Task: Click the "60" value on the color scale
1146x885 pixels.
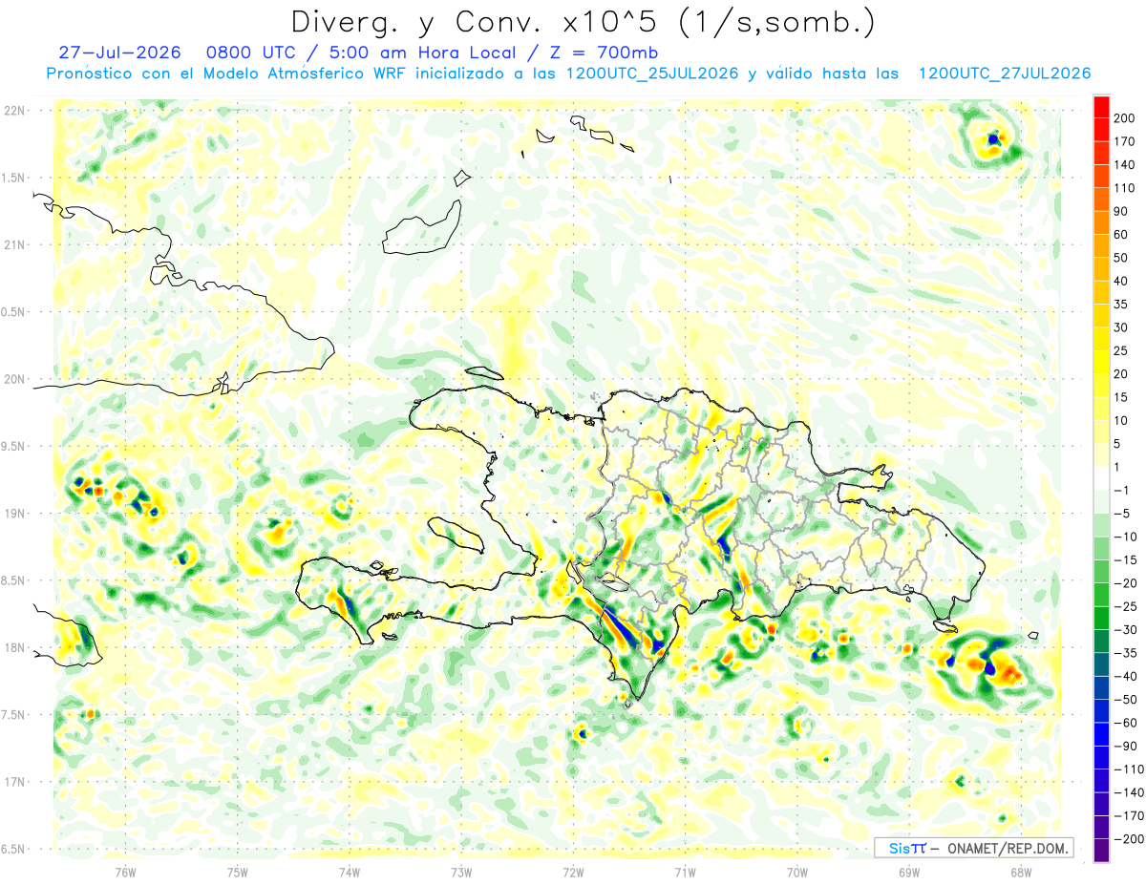Action: point(1121,235)
